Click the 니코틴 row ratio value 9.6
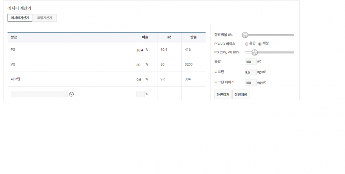Viewport: 345px width, 174px height. coord(139,79)
